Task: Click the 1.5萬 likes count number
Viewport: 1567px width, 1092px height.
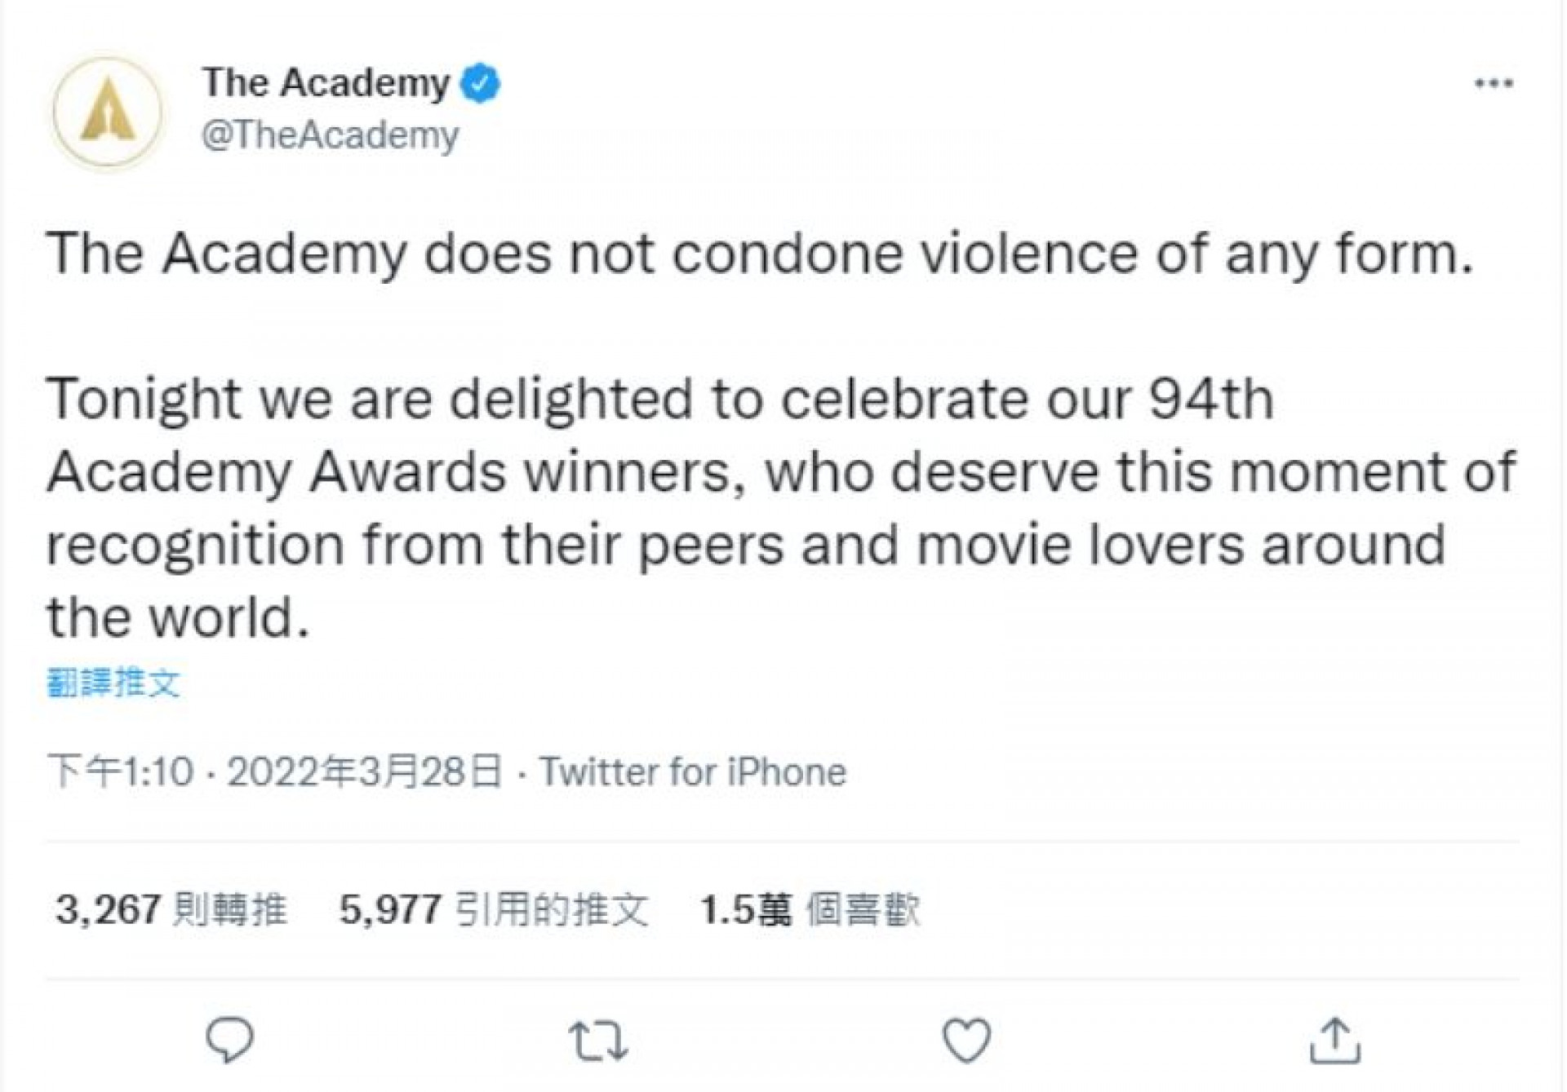Action: coord(746,909)
